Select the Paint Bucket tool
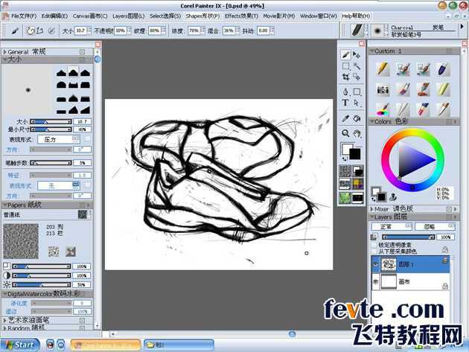Screen dimensions: 469x352 click(357, 119)
